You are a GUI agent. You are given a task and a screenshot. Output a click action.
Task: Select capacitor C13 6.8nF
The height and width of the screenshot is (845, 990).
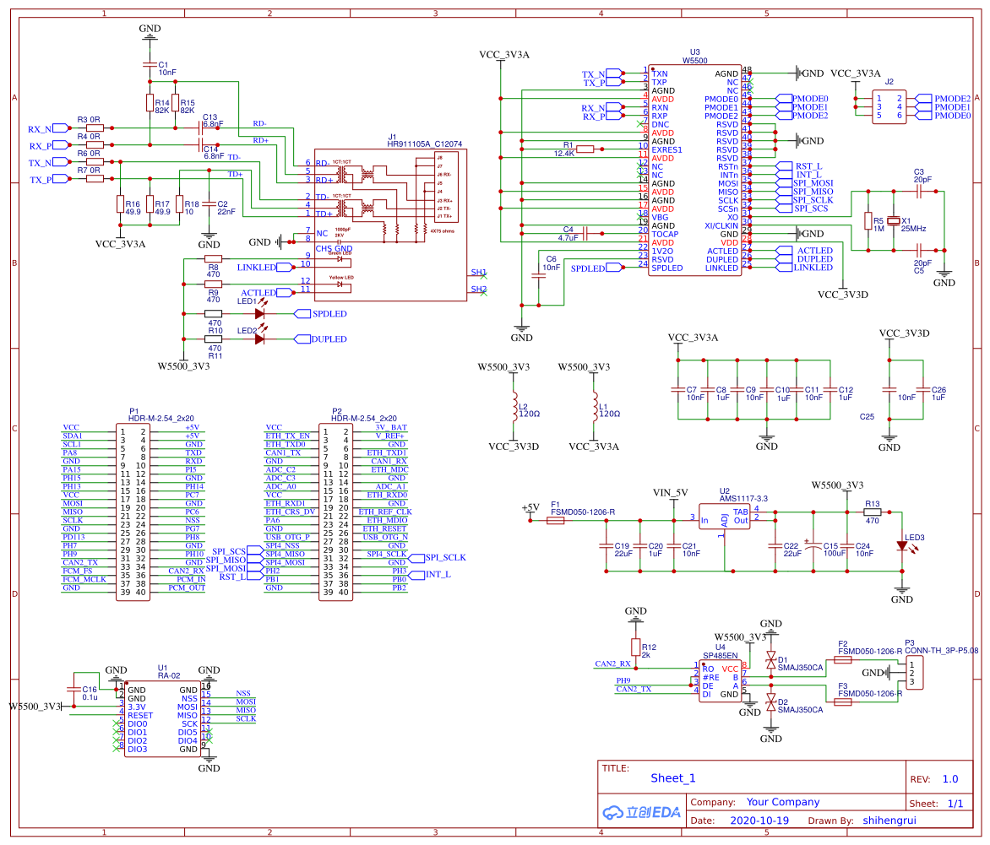click(x=200, y=128)
